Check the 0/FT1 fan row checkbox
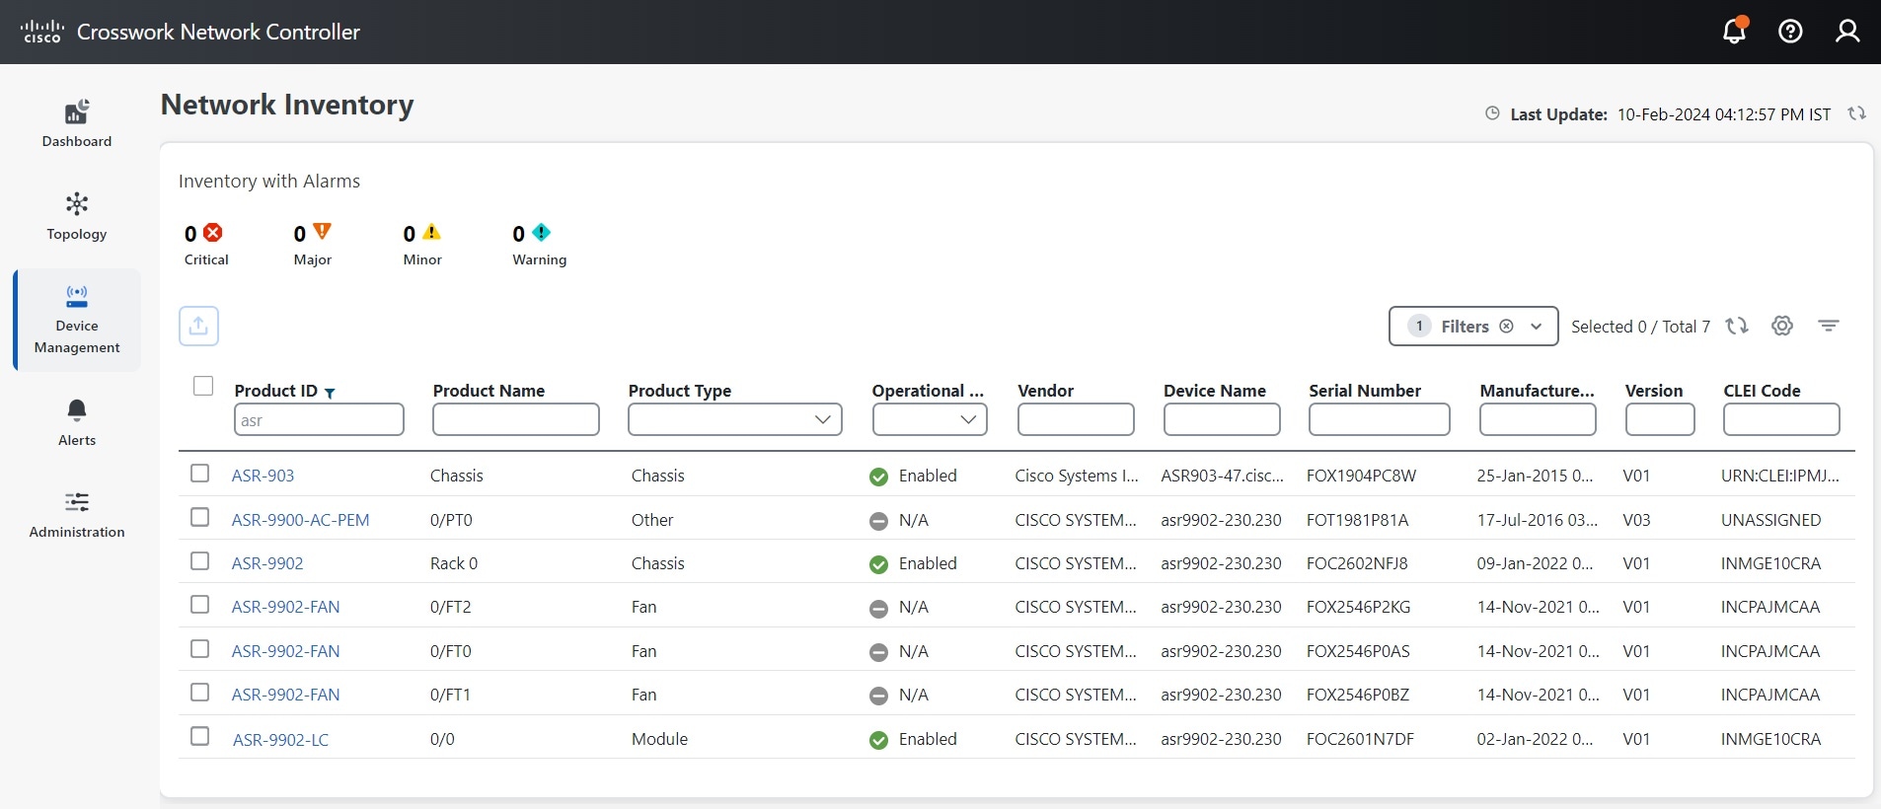The height and width of the screenshot is (809, 1881). (200, 692)
